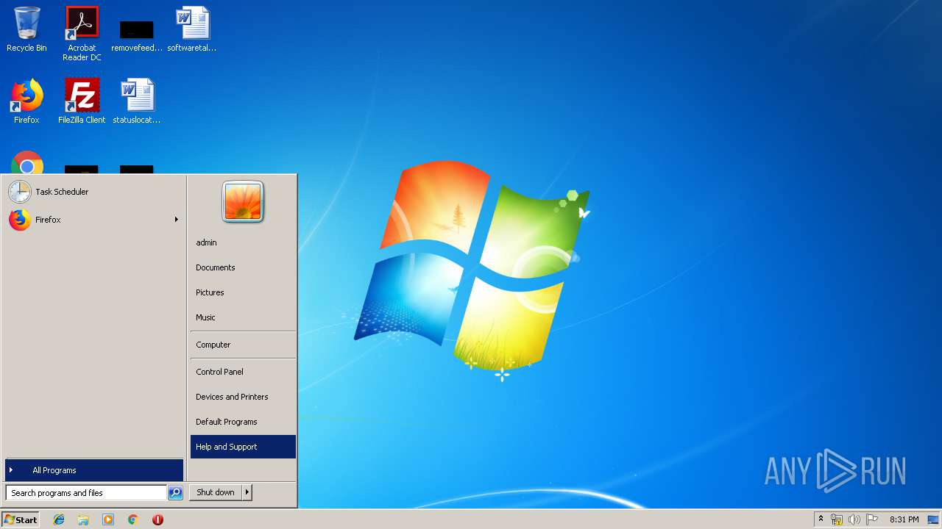Viewport: 942px width, 529px height.
Task: Open the Documents library link
Action: [243, 267]
